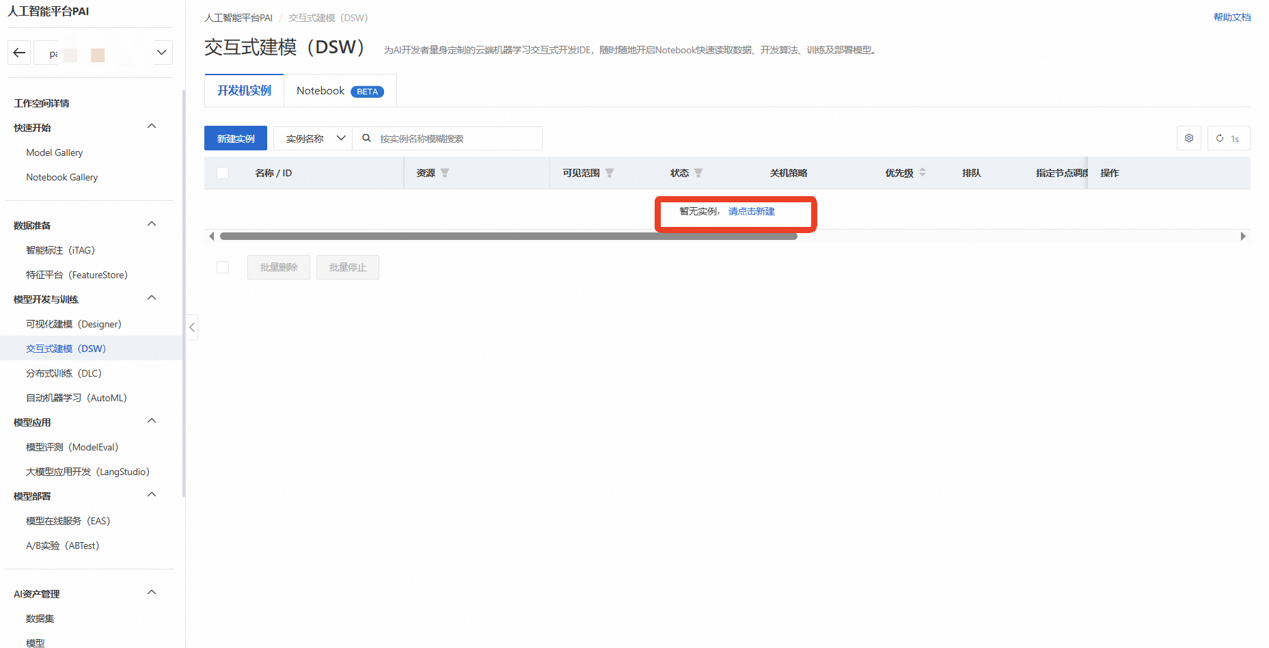The height and width of the screenshot is (648, 1269).
Task: Open the 实例名称 search type dropdown
Action: pos(313,139)
